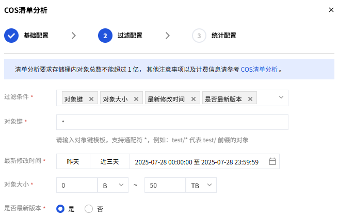Image resolution: width=338 pixels, height=217 pixels.
Task: Select the 过滤配置 step label
Action: tap(130, 36)
